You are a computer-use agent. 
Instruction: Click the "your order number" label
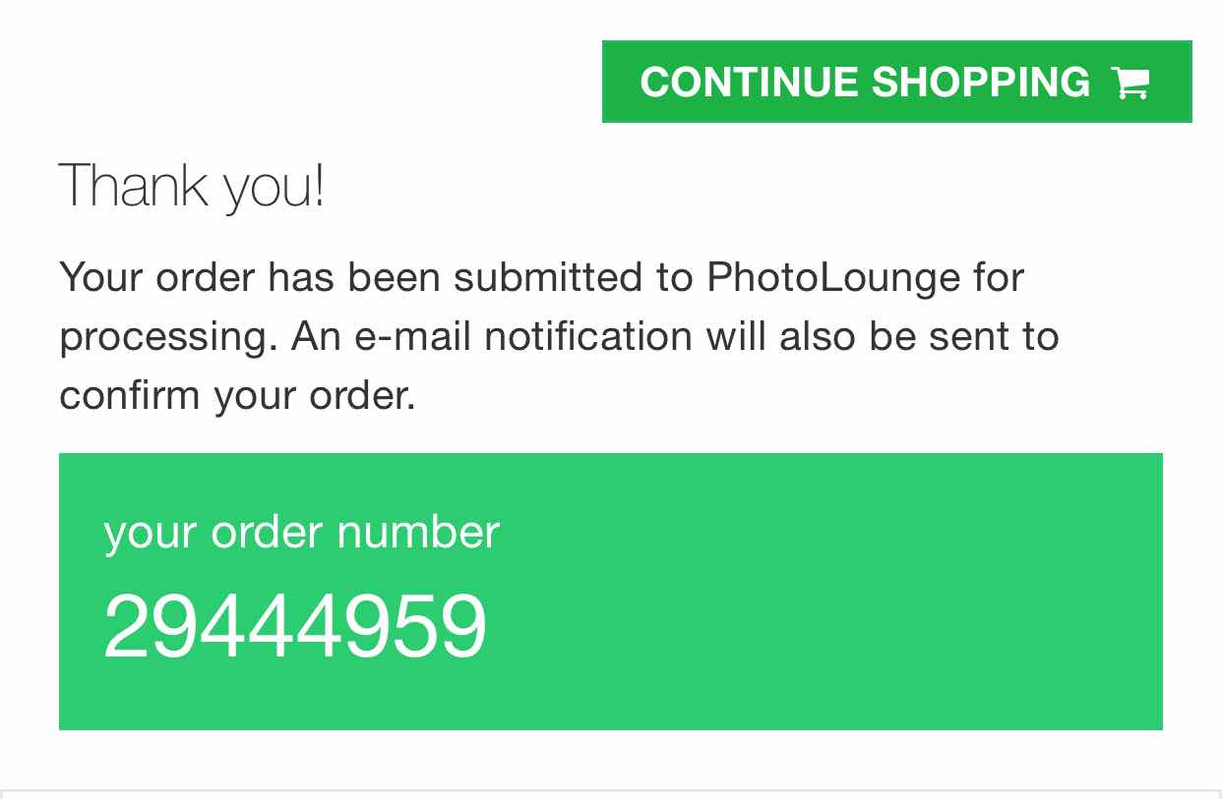302,533
